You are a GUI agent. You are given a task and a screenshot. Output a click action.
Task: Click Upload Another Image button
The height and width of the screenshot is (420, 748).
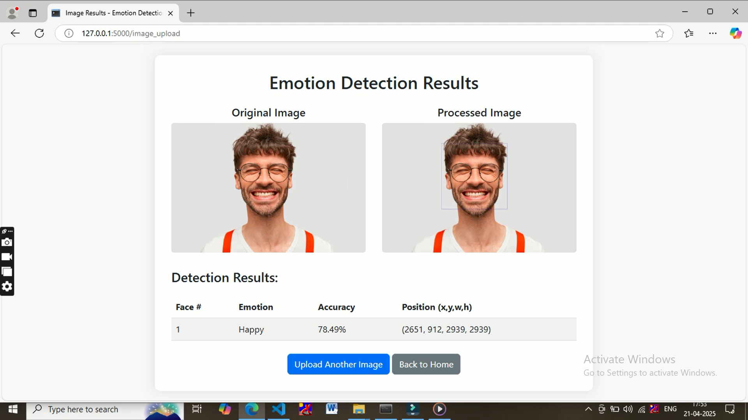338,364
